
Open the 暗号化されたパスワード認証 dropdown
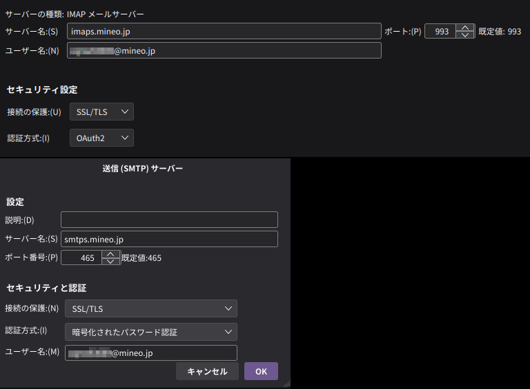click(151, 332)
